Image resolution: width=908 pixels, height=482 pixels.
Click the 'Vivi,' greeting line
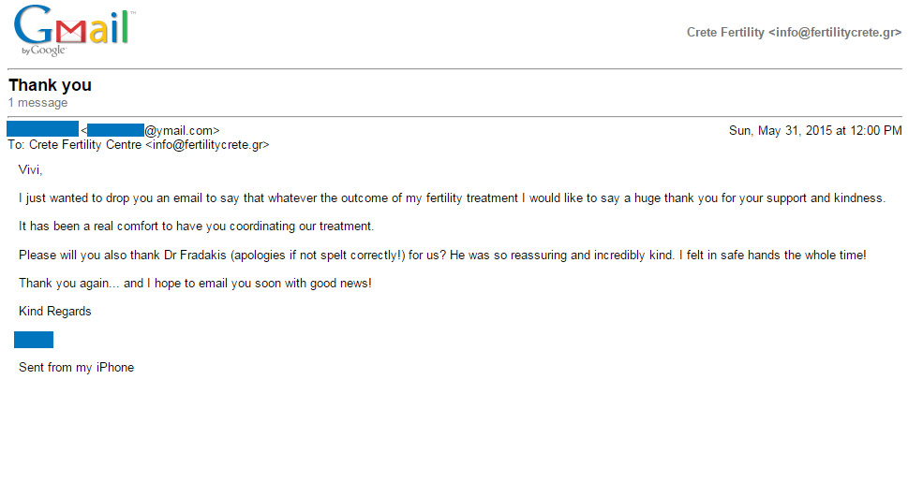(30, 169)
